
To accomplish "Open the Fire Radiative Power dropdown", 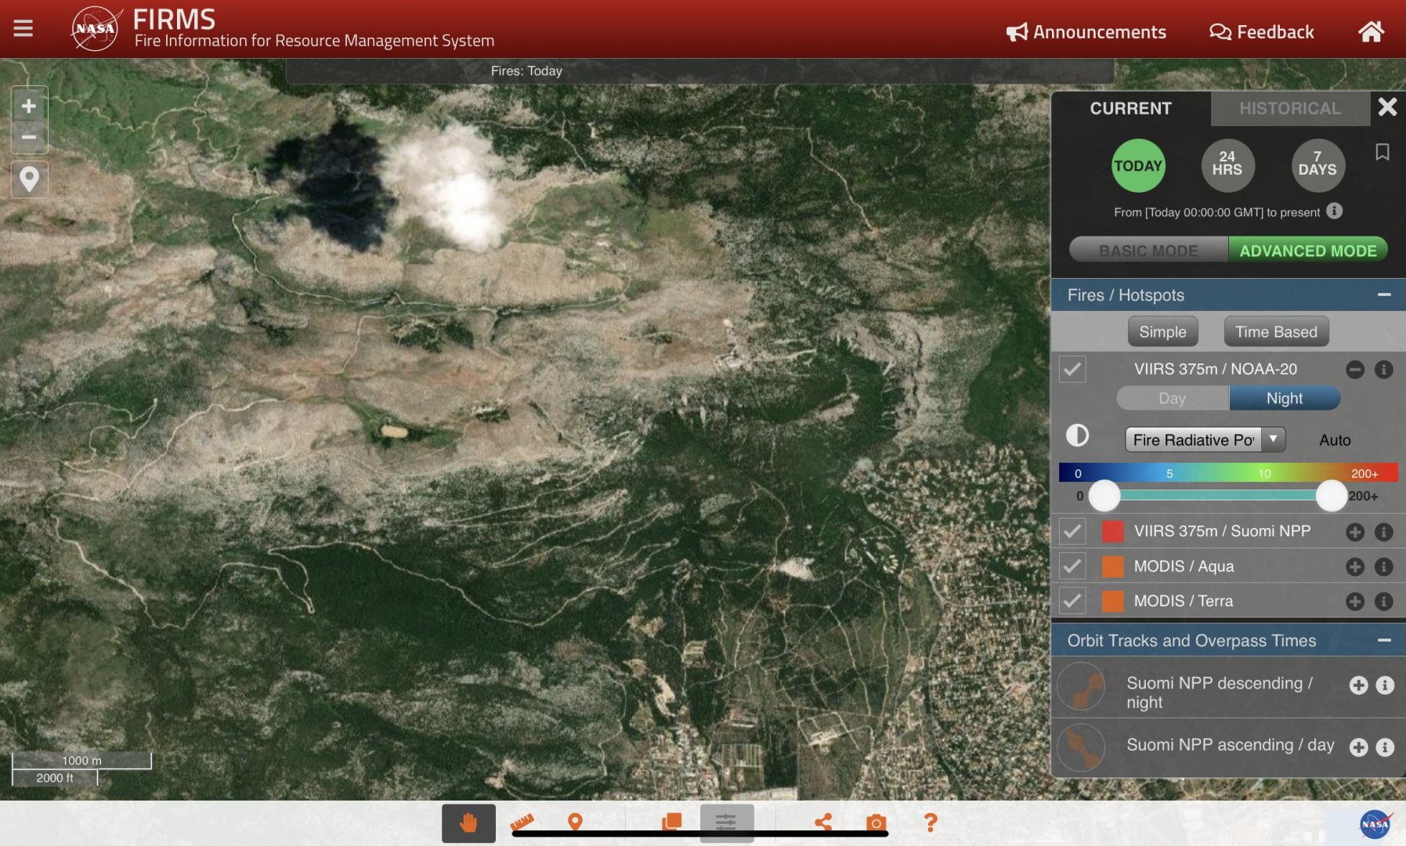I will pyautogui.click(x=1205, y=439).
